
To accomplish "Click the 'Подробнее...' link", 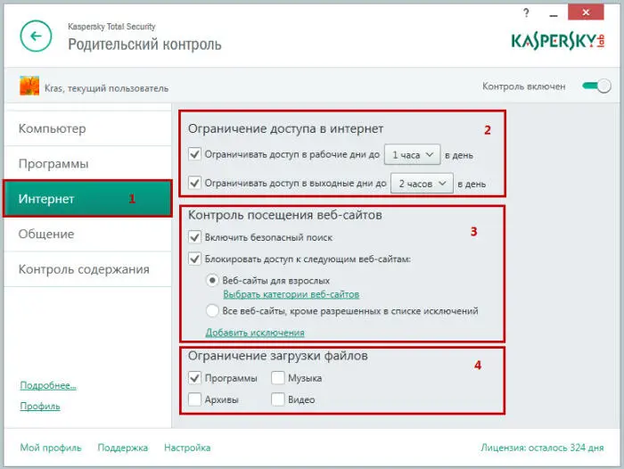I will [x=48, y=385].
